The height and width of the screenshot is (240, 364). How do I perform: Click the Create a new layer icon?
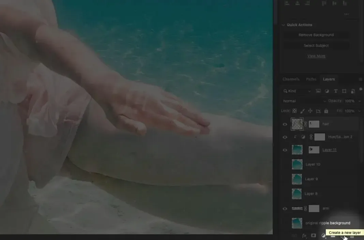(x=343, y=236)
